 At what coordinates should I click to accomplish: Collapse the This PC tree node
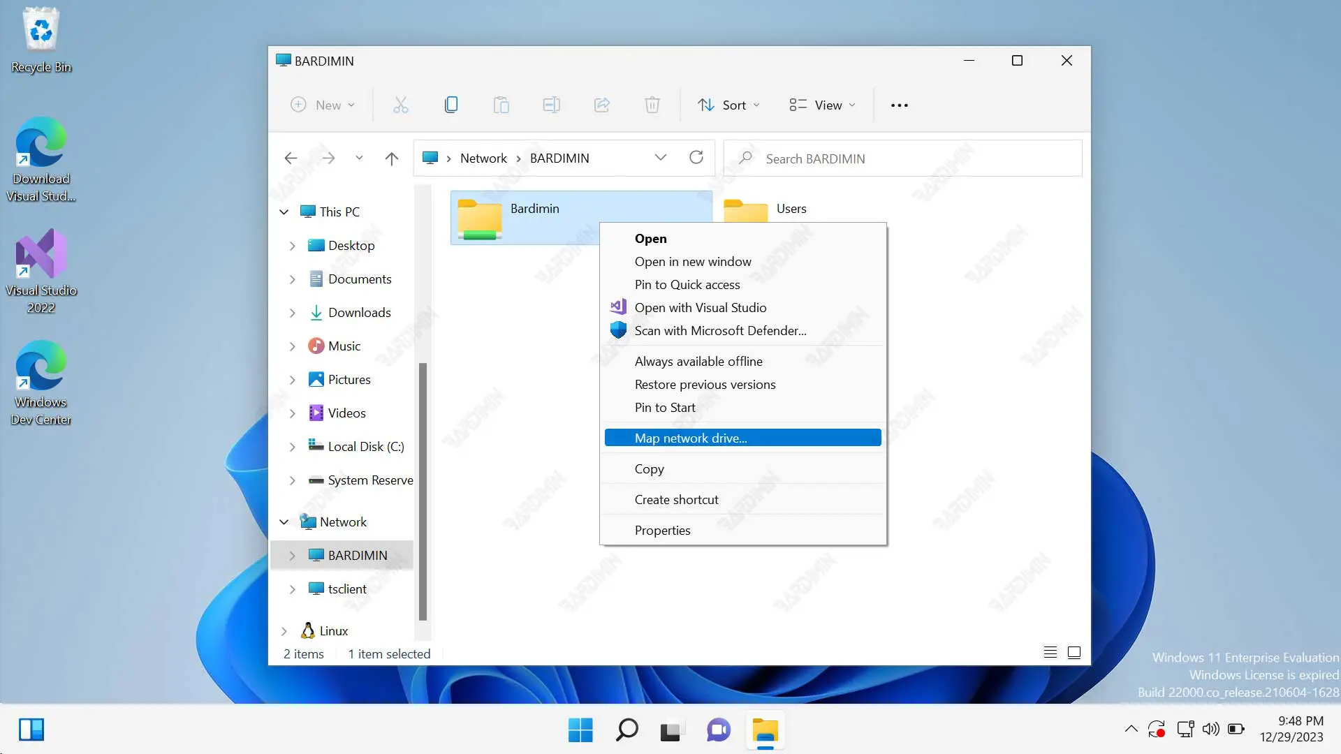coord(284,212)
